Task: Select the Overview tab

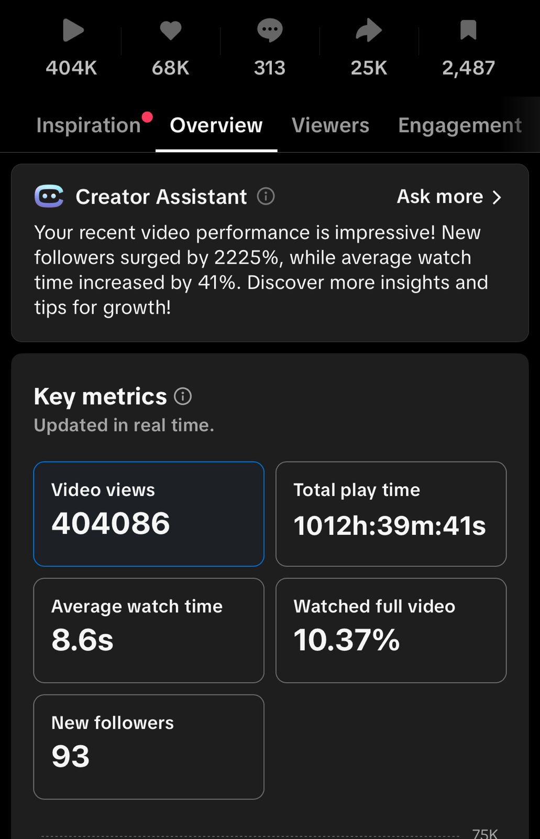Action: click(x=216, y=125)
